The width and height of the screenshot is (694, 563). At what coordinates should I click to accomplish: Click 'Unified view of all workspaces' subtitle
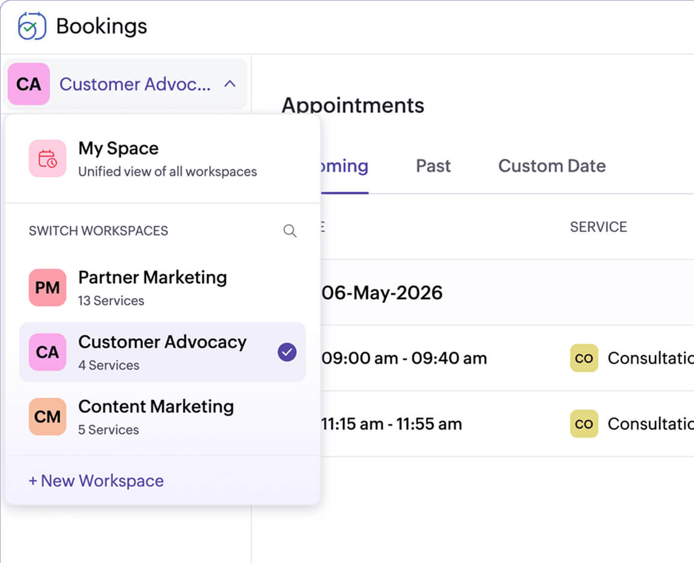tap(168, 172)
